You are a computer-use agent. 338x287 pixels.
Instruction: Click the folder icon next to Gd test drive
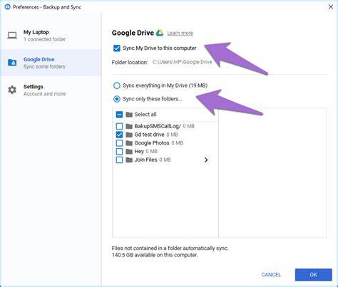click(129, 135)
